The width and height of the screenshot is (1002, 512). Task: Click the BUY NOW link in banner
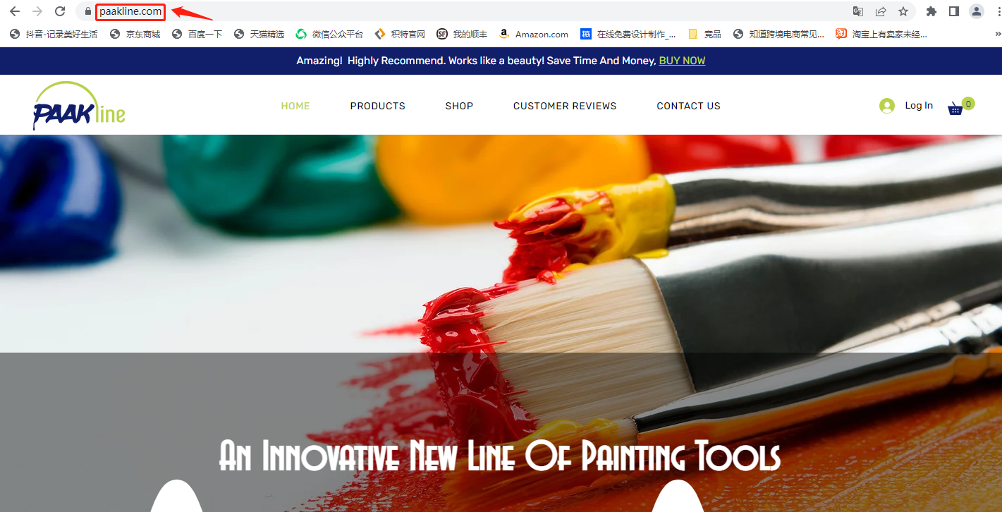(682, 61)
